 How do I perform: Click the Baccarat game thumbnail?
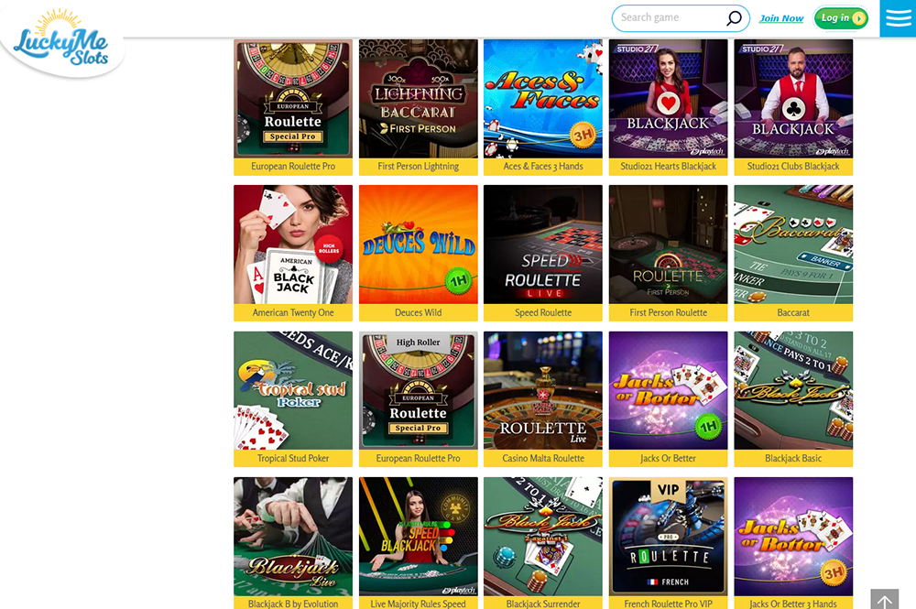click(x=793, y=245)
